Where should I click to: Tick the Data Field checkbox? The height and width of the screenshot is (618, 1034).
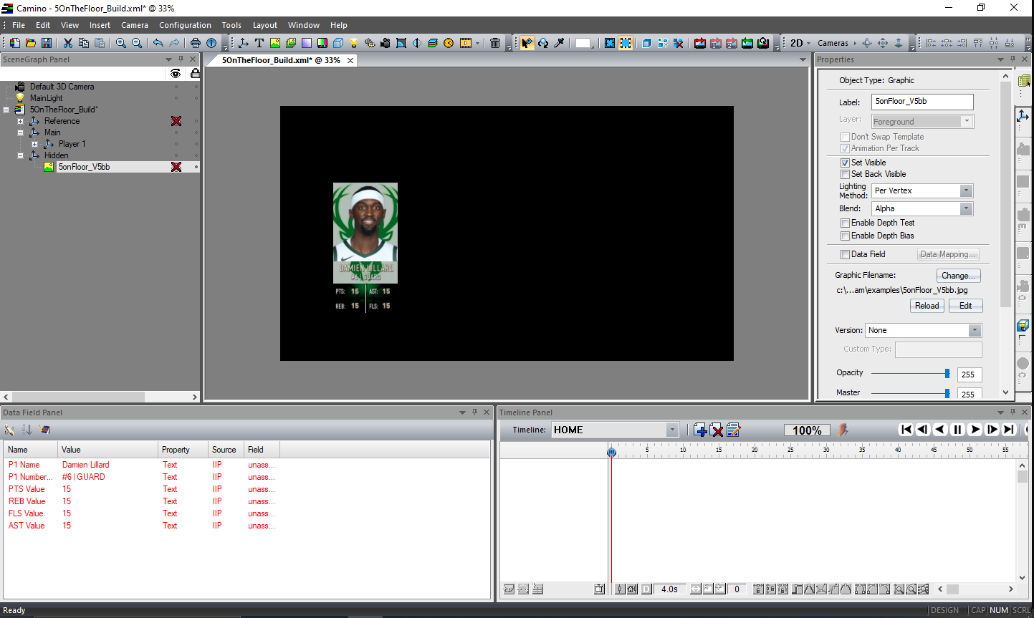tap(845, 254)
